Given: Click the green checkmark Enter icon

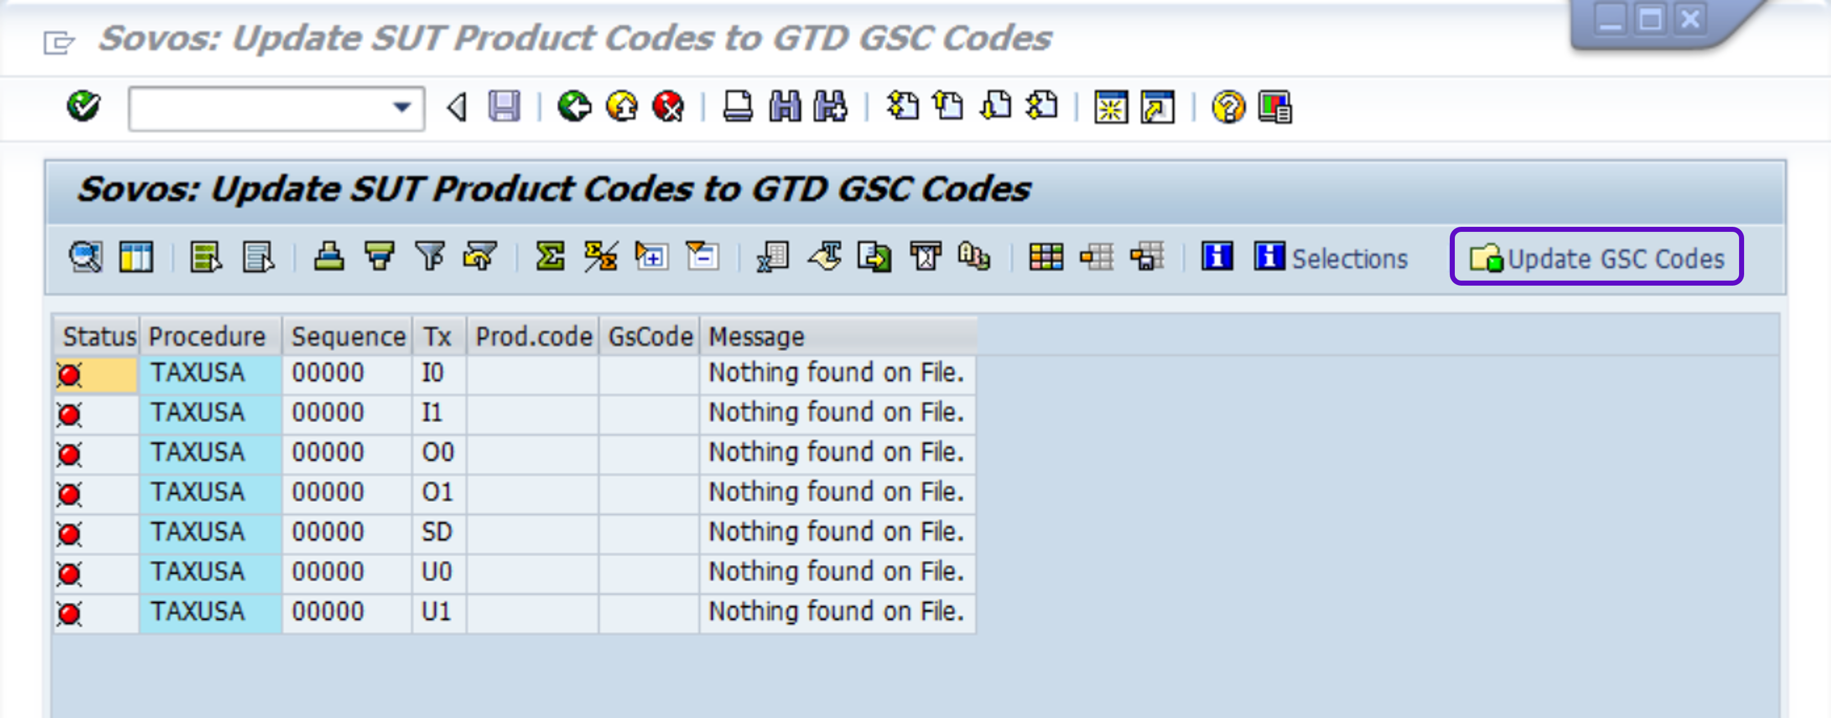Looking at the screenshot, I should pos(83,106).
